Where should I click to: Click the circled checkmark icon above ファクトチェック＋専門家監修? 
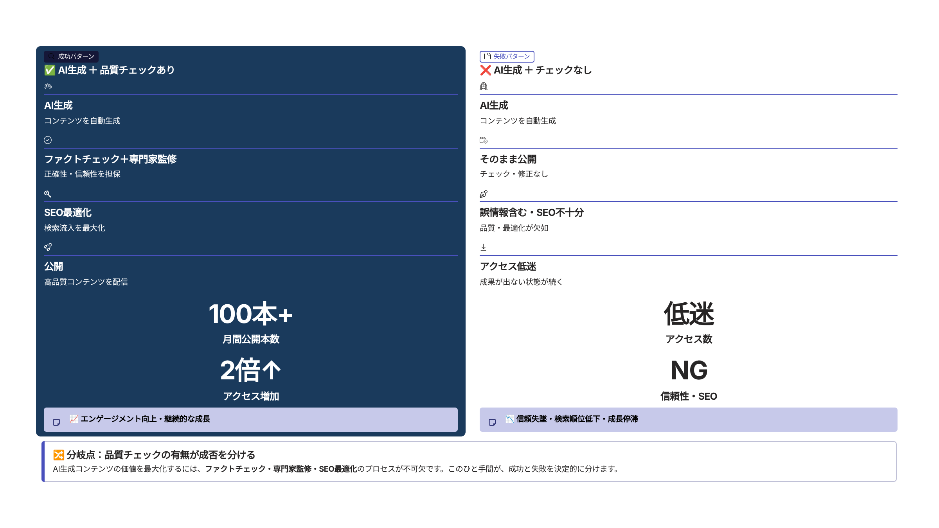click(48, 140)
